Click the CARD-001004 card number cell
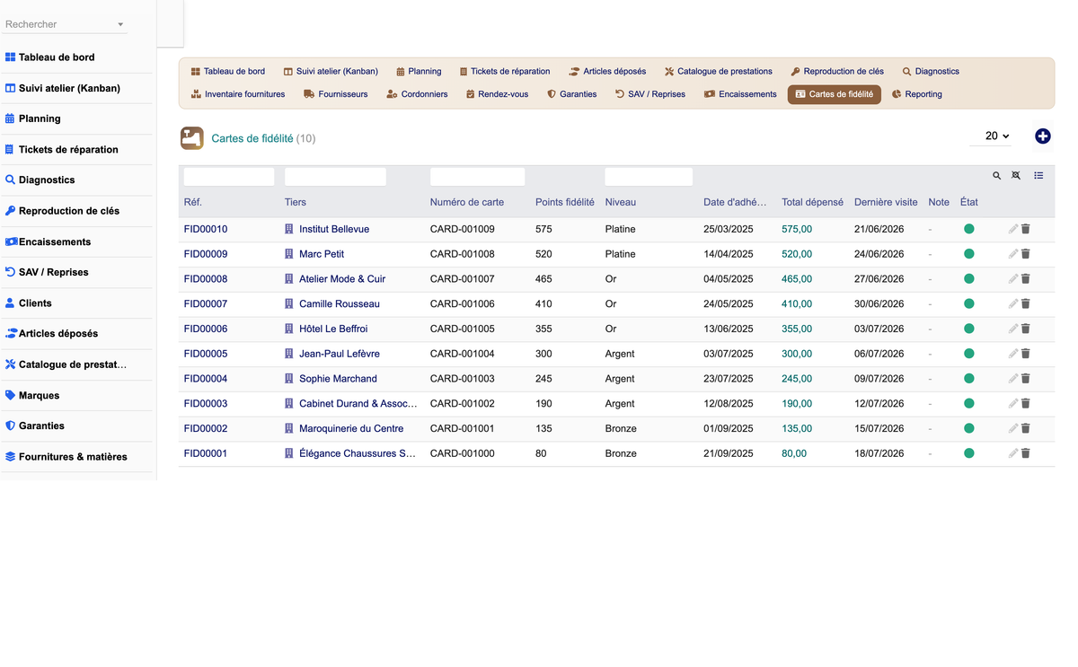This screenshot has width=1078, height=667. coord(463,354)
